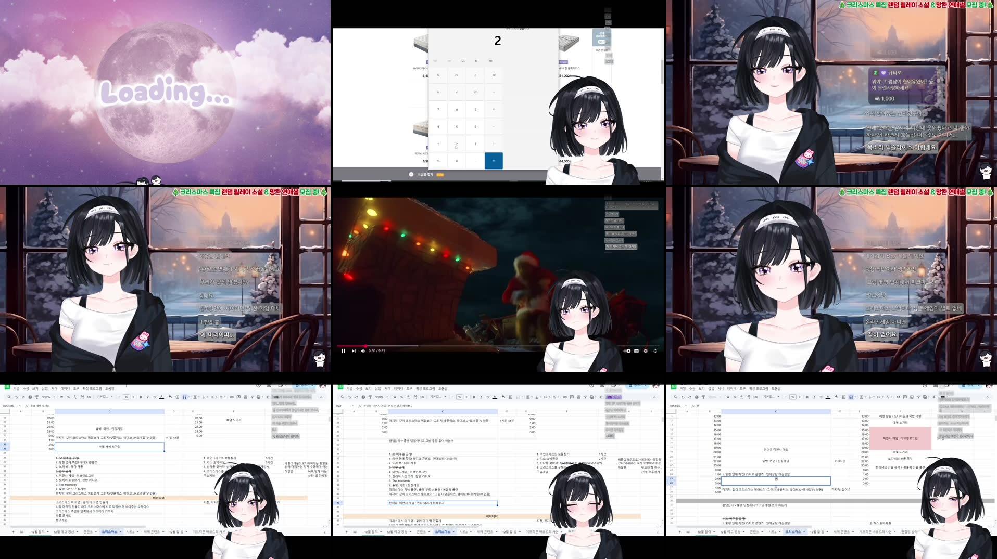
Task: Open vertical align dropdown in bottom-left spreadsheet
Action: [205, 397]
